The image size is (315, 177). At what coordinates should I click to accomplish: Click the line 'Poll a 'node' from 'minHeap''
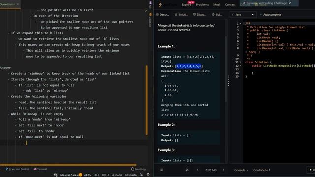(44, 119)
